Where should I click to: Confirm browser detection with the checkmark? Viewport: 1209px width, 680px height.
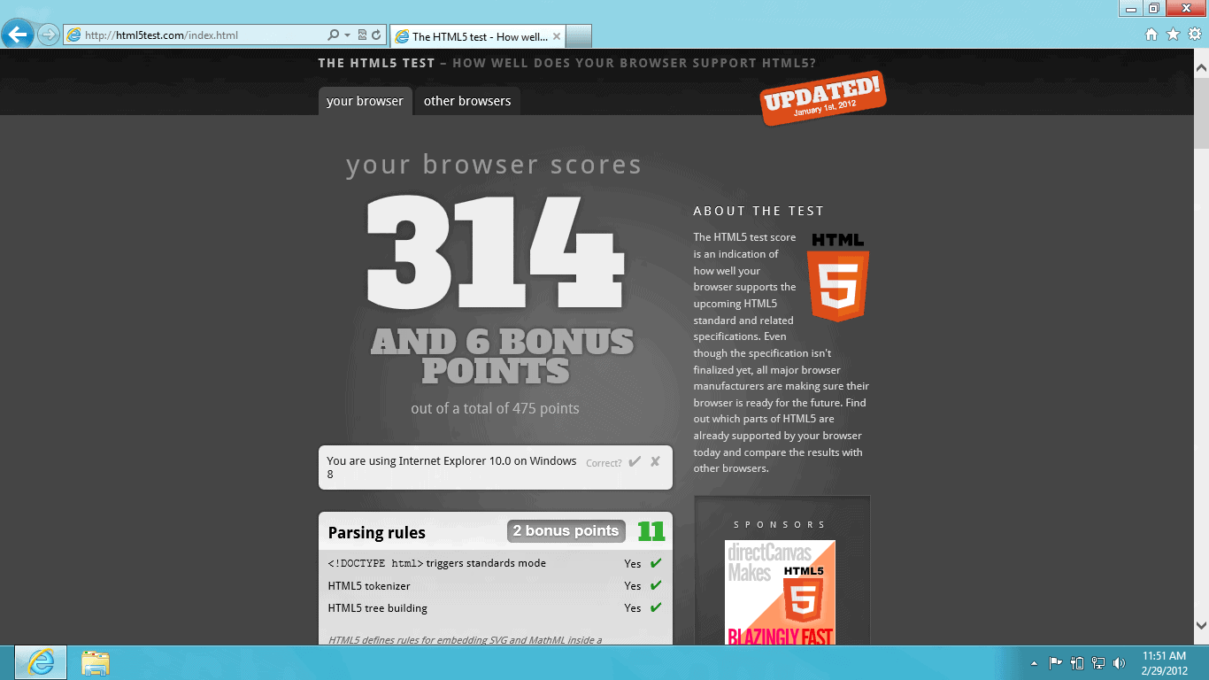coord(635,461)
